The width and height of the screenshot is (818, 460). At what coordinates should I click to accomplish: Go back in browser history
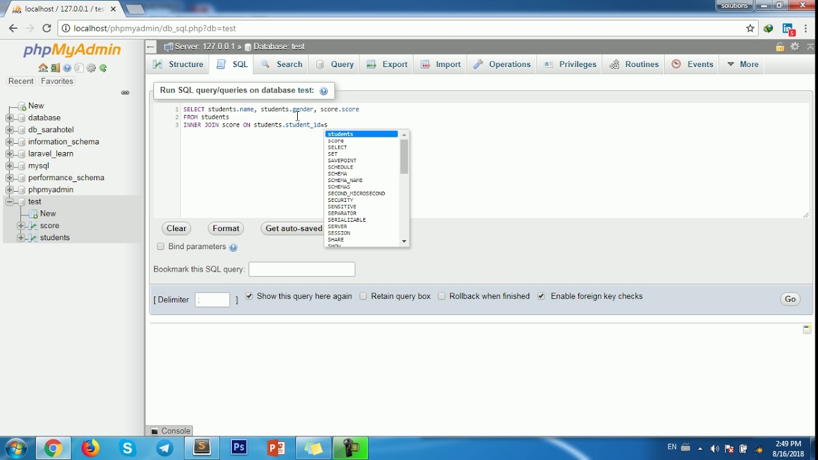click(13, 28)
